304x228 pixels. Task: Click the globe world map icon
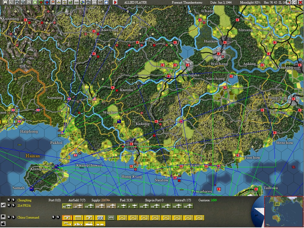coord(83,2)
